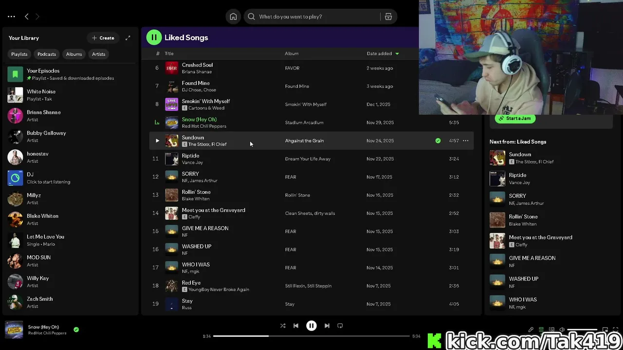Open the Crushed Soul album artwork
Screen dimensions: 623x350
point(172,68)
